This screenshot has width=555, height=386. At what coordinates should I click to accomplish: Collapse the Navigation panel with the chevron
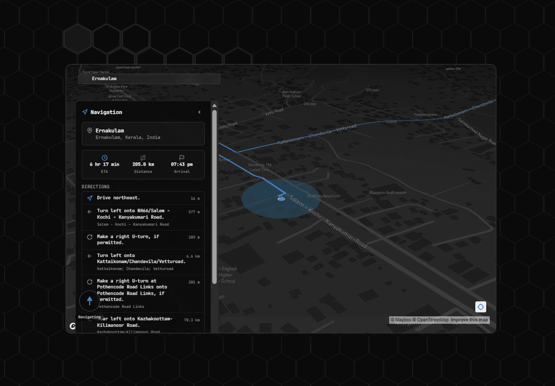[x=199, y=112]
